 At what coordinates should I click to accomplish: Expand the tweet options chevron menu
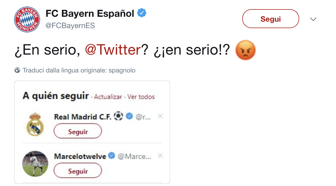[313, 19]
